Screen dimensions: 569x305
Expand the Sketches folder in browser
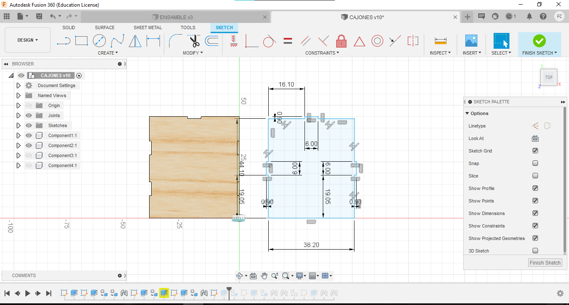pos(18,125)
